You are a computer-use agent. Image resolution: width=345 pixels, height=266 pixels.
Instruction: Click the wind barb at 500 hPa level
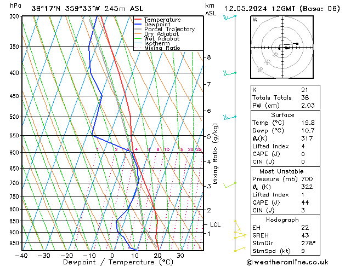230,117
